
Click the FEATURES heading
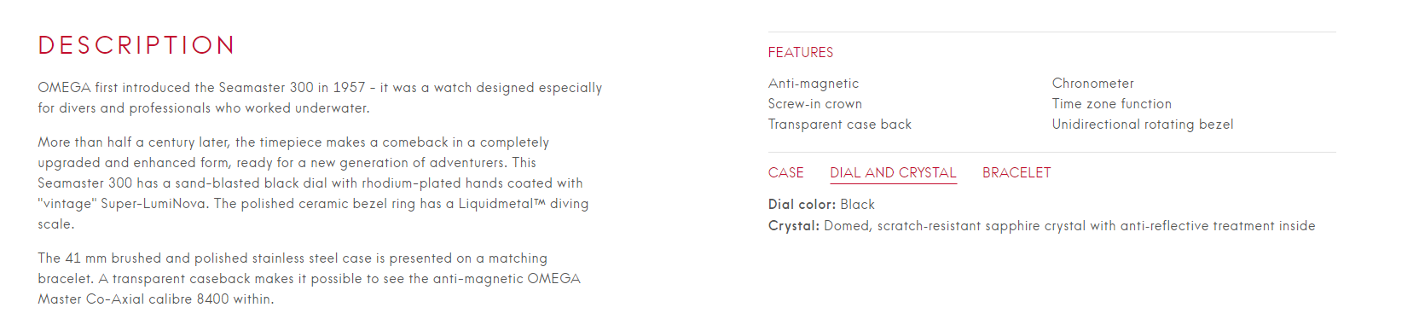tap(800, 53)
